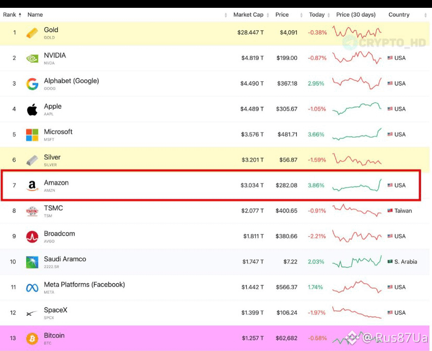Click the Price (30 days) header

coord(356,15)
